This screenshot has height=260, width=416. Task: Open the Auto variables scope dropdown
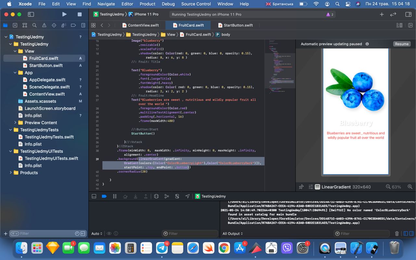click(97, 234)
